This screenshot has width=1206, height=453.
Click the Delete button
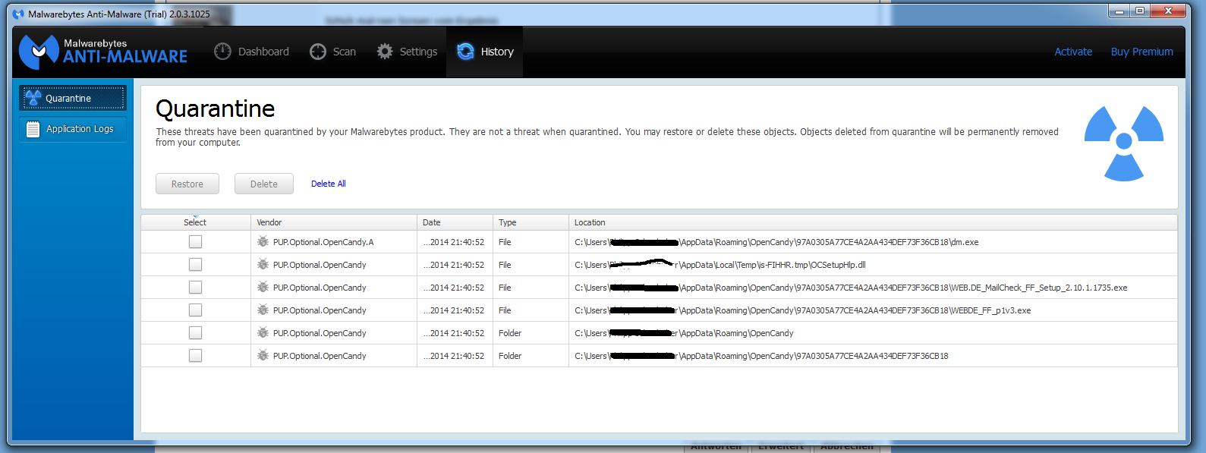[x=264, y=184]
